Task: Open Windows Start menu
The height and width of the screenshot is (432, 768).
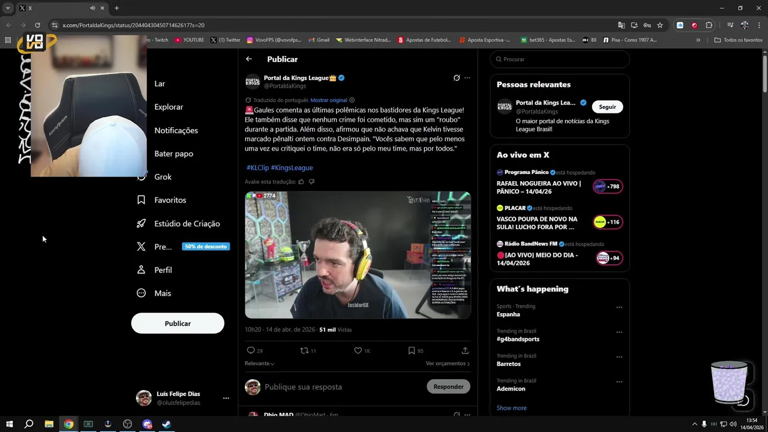Action: point(10,424)
